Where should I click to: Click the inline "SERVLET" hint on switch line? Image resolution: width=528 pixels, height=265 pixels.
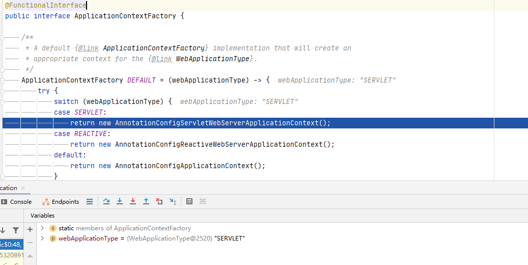(280, 101)
